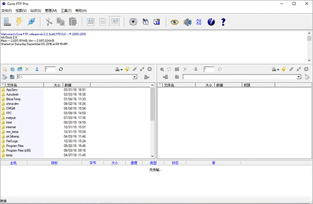
Task: Select the AppServ folder
Action: (x=12, y=90)
